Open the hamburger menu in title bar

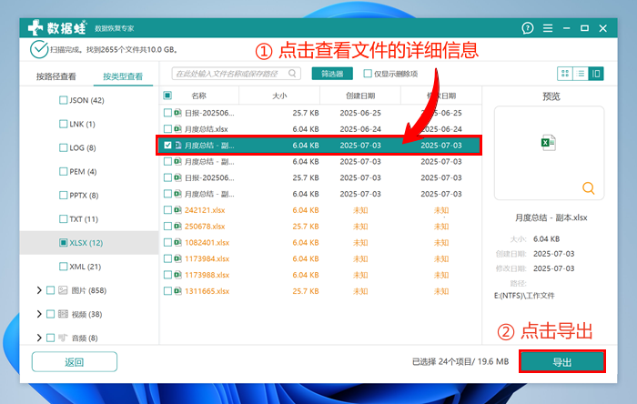click(548, 28)
